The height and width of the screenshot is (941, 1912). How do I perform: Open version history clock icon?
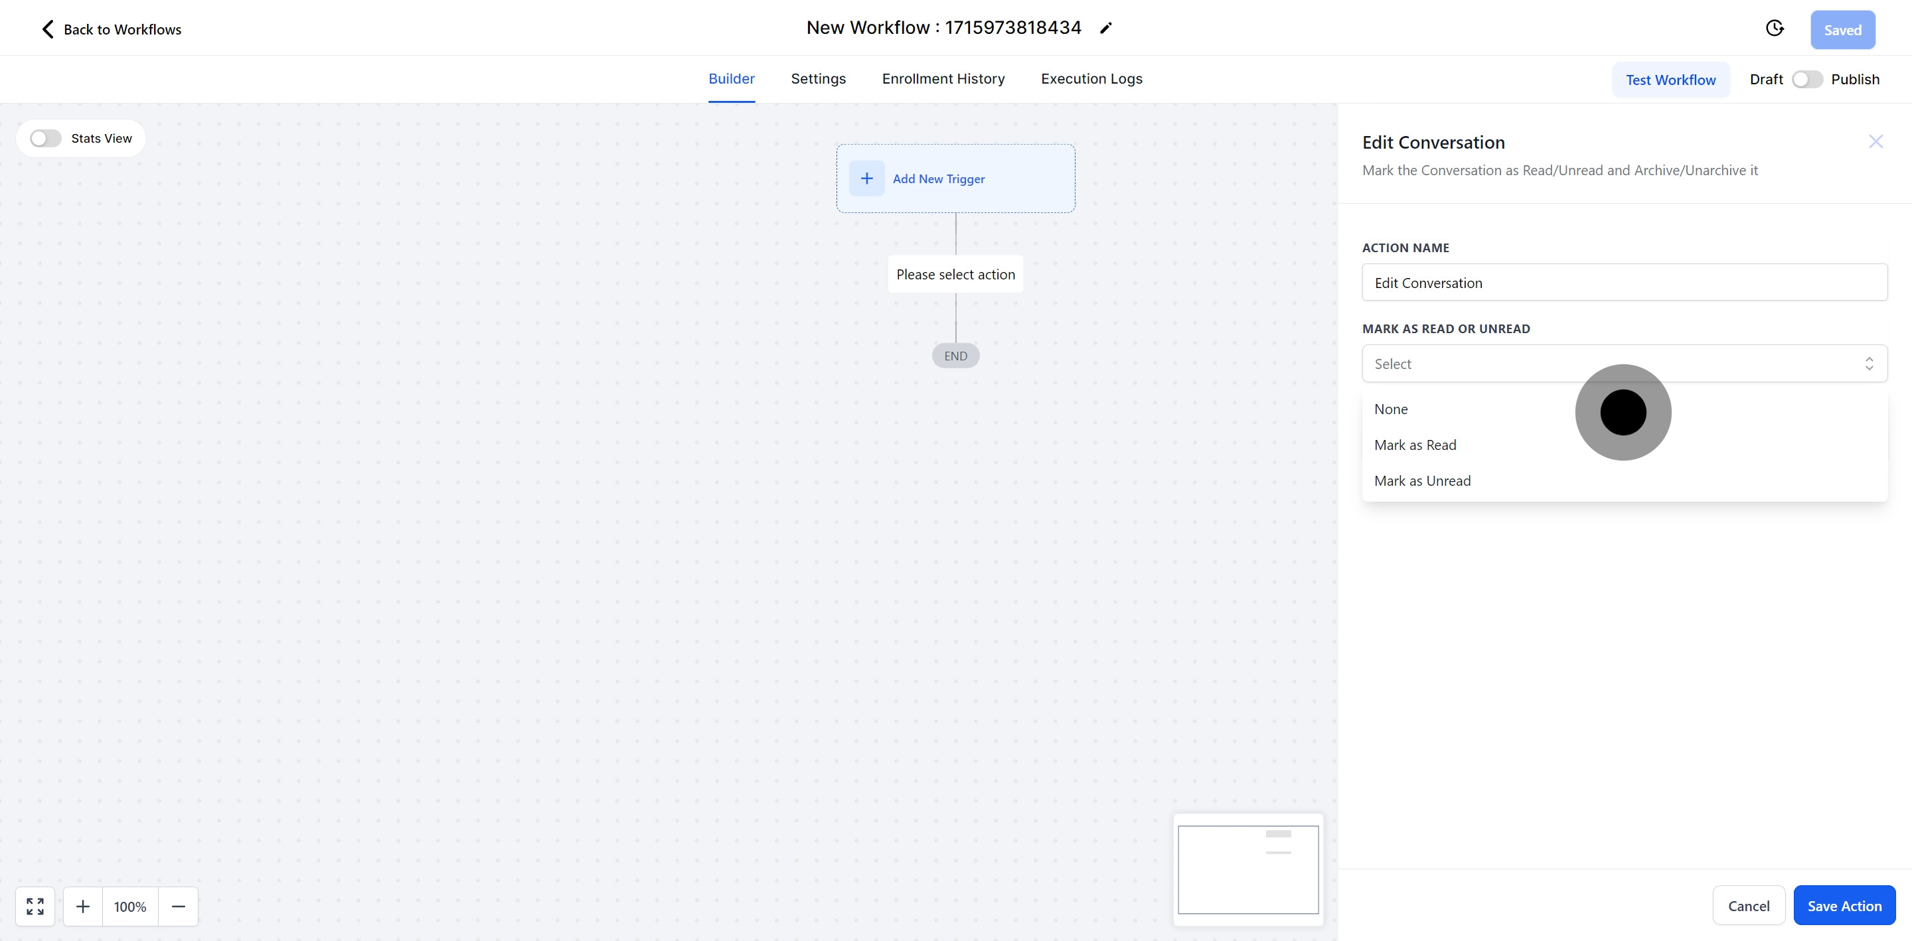[1774, 28]
